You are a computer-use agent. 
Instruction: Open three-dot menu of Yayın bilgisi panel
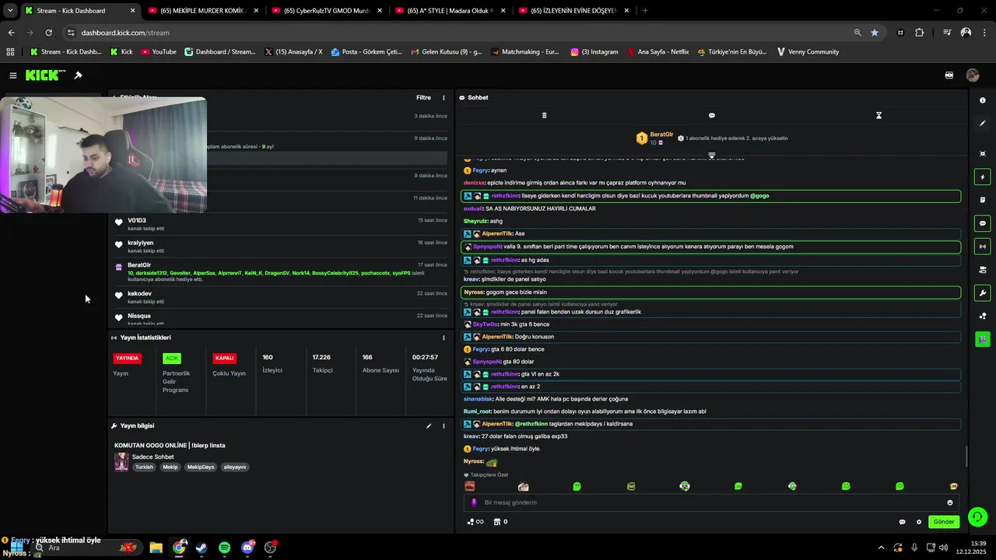tap(444, 426)
